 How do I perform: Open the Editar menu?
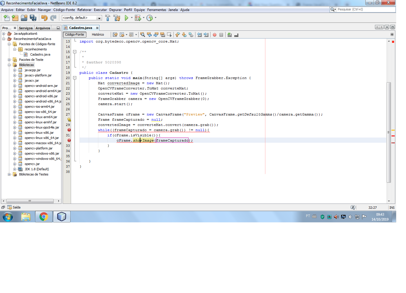pyautogui.click(x=20, y=10)
